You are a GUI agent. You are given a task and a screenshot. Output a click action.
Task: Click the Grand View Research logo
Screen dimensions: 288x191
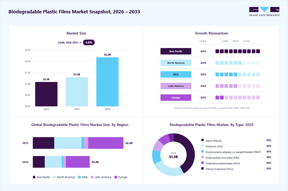(x=264, y=12)
